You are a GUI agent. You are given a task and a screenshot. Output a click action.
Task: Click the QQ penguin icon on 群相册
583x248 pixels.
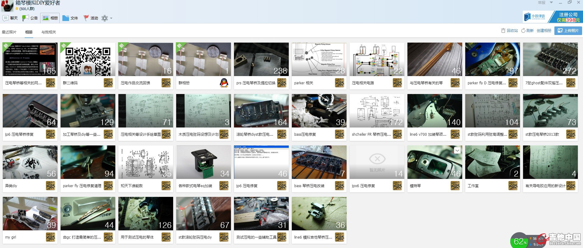pyautogui.click(x=224, y=83)
